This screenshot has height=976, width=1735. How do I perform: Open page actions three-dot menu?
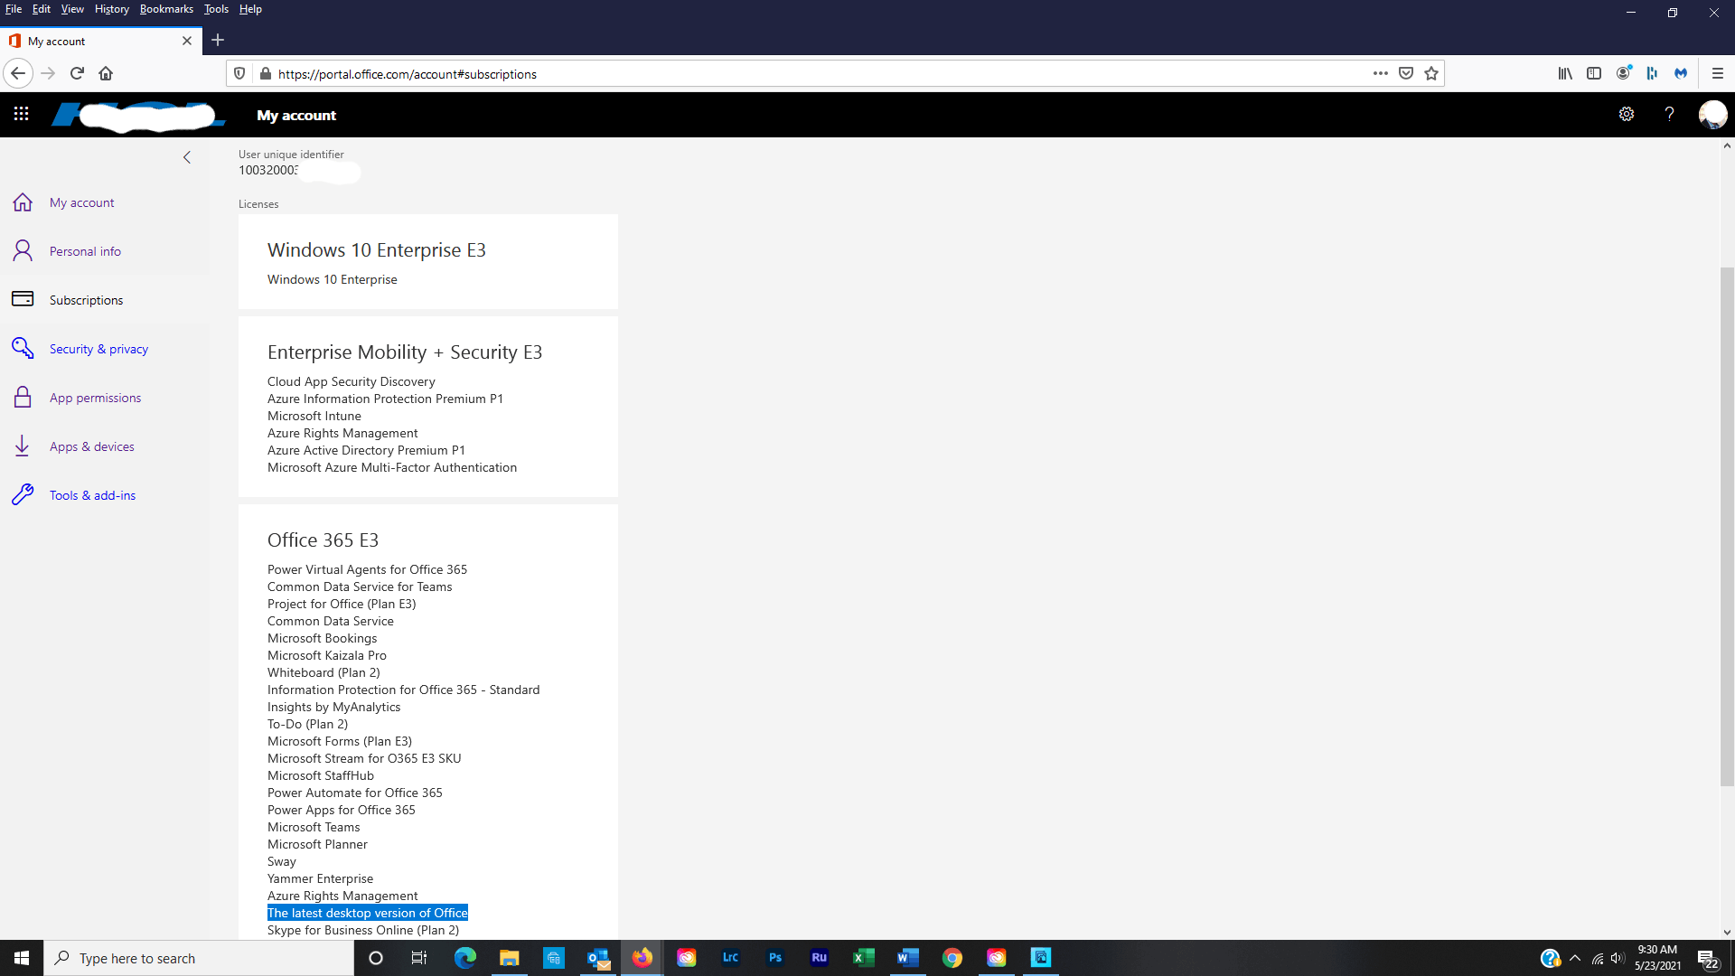(1380, 73)
